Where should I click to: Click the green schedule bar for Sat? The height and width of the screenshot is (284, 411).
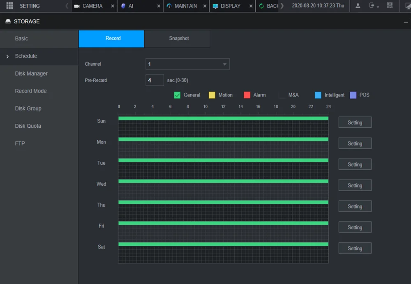click(x=223, y=244)
